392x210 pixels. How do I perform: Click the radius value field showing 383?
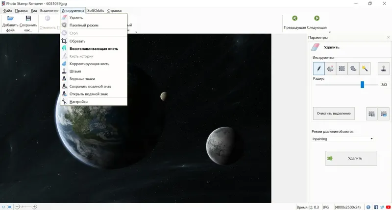(384, 85)
